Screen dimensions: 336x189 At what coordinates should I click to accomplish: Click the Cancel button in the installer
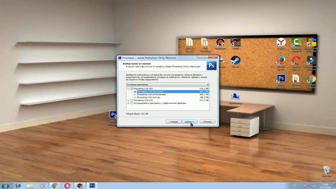207,122
